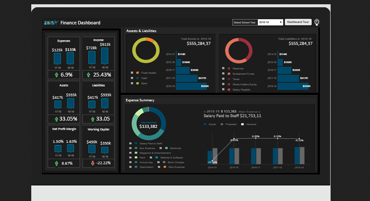Click the green up arrow under Income
The width and height of the screenshot is (370, 201).
pyautogui.click(x=88, y=75)
